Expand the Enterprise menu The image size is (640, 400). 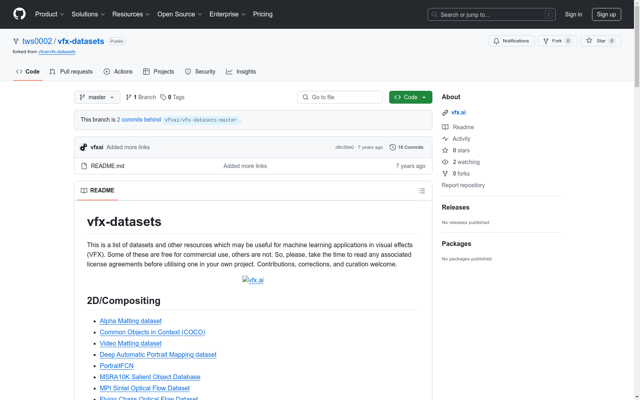[227, 14]
